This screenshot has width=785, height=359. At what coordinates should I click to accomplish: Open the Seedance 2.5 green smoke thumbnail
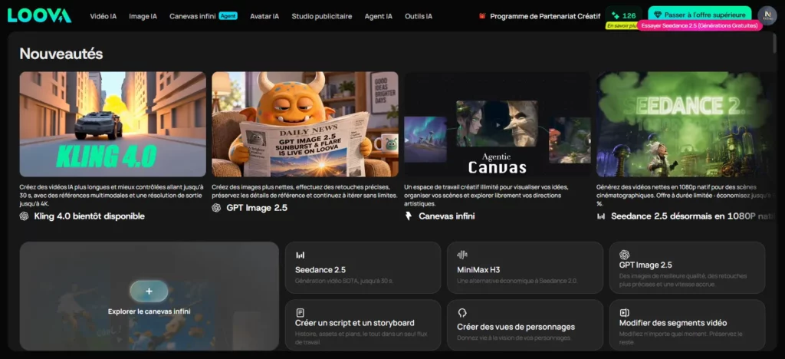tap(686, 124)
